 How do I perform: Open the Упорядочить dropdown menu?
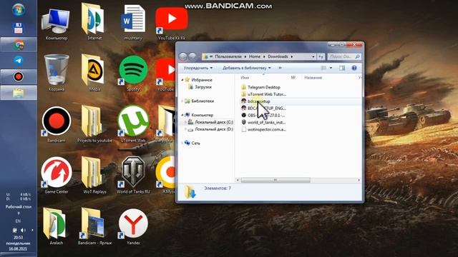(198, 68)
